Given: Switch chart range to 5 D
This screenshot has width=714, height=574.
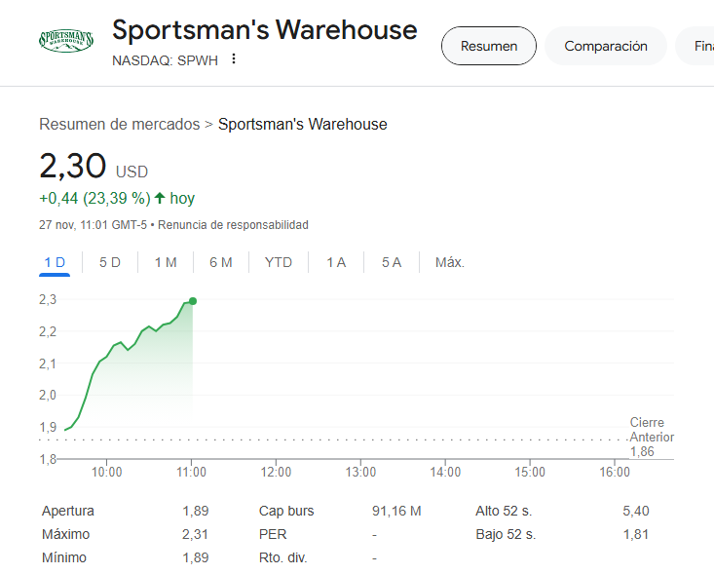Looking at the screenshot, I should point(110,262).
